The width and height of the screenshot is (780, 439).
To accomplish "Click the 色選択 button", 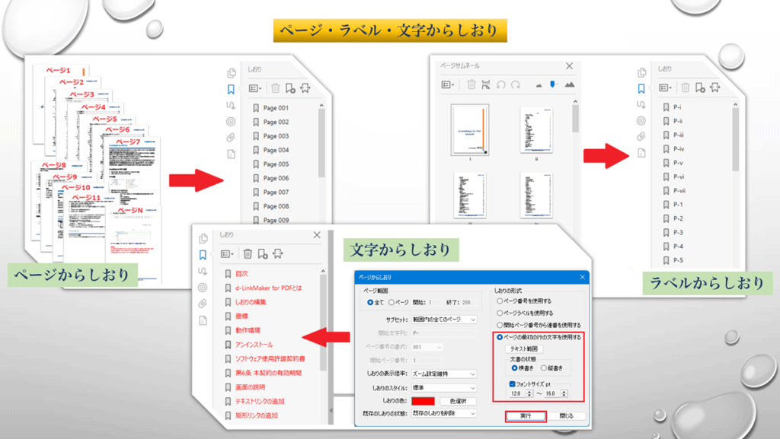I will pos(458,401).
